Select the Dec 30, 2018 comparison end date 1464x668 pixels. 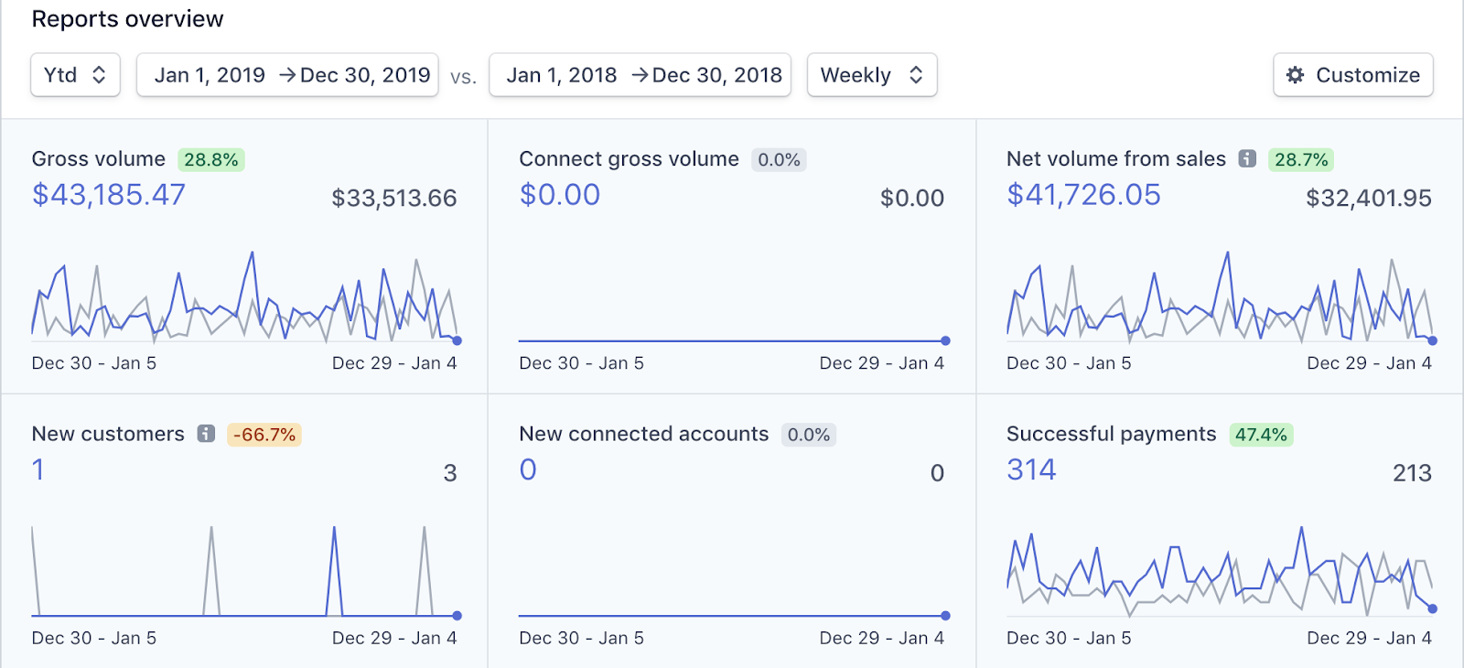point(717,75)
